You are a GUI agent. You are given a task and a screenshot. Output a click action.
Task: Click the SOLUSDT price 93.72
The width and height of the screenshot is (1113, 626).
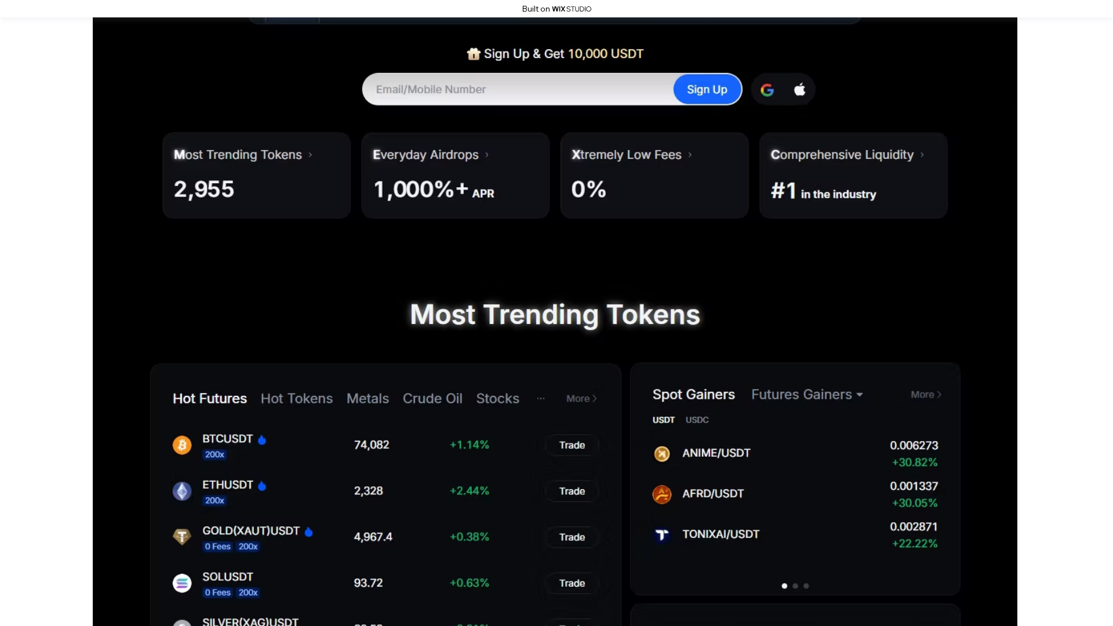369,583
